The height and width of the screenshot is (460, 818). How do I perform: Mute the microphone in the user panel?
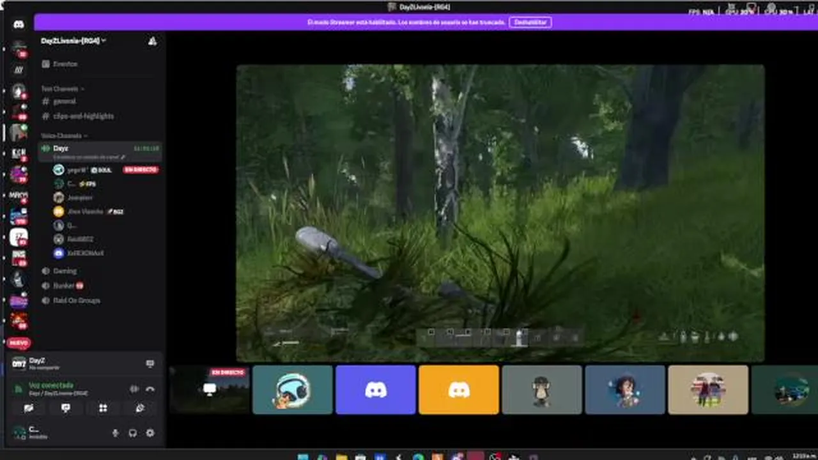click(x=116, y=433)
